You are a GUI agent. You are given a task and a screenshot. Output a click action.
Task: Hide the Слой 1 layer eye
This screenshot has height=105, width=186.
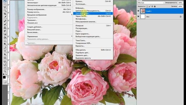pos(138,11)
